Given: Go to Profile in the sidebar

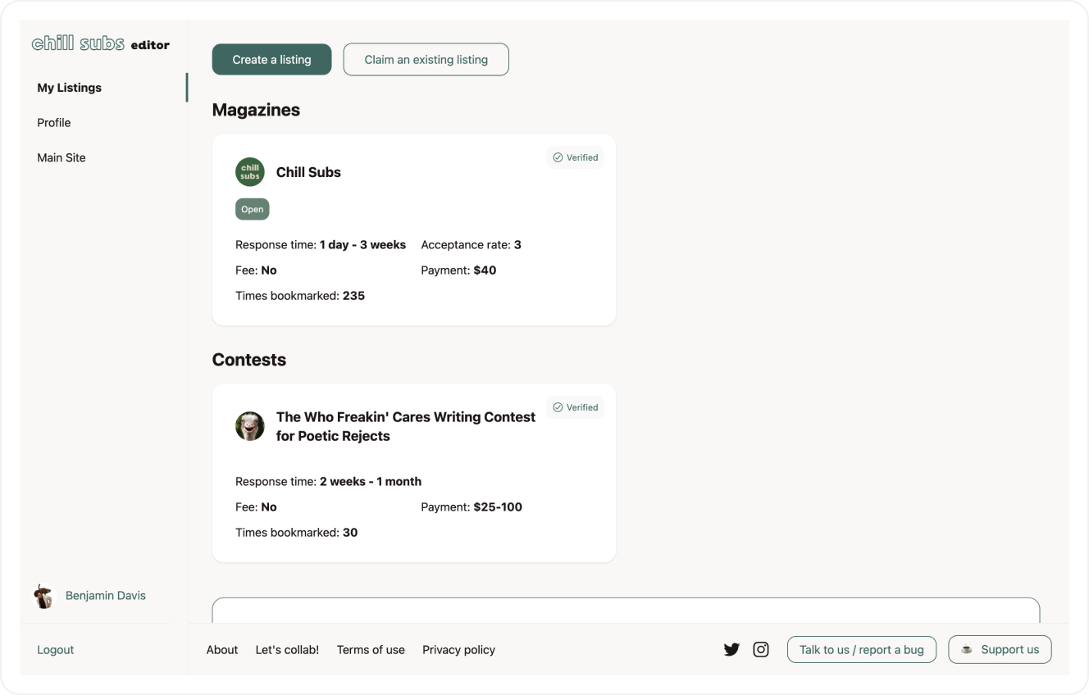Looking at the screenshot, I should point(54,123).
